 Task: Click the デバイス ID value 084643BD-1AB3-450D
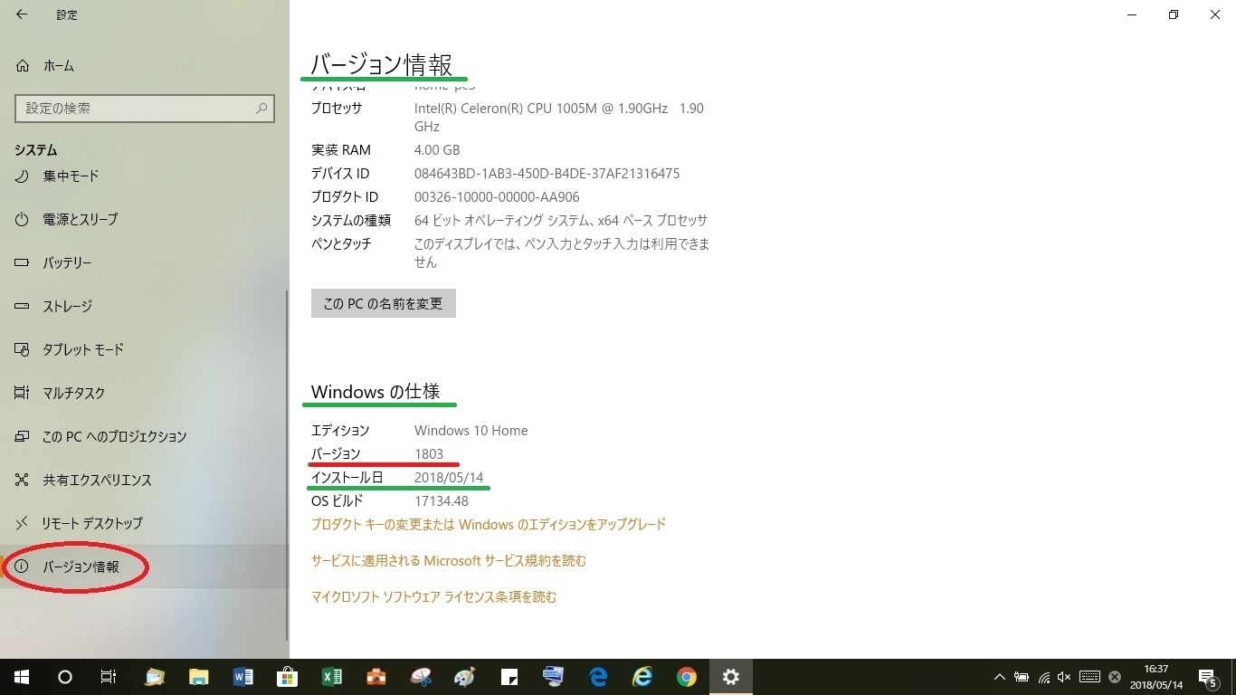tap(547, 173)
